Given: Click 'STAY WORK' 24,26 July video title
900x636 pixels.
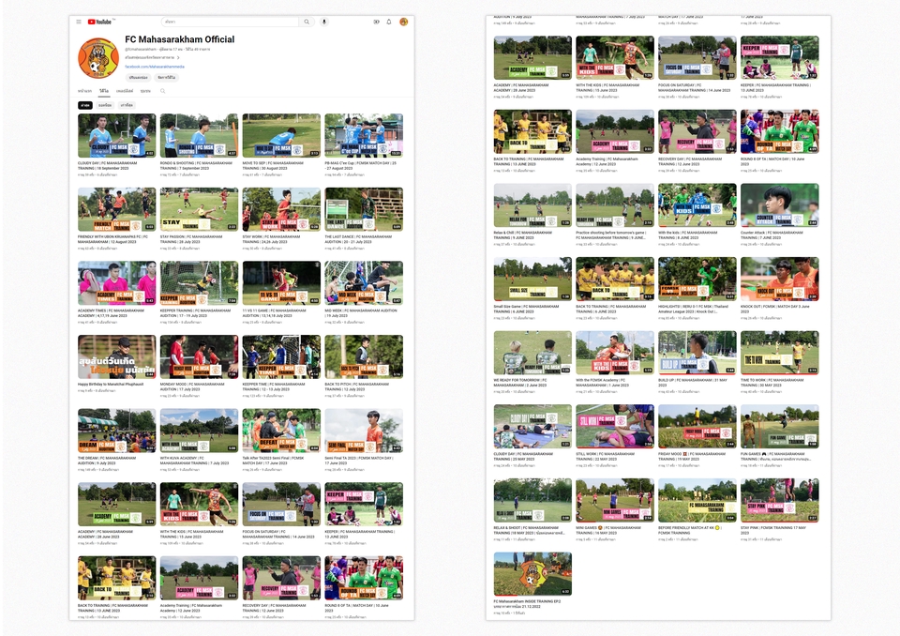Looking at the screenshot, I should click(271, 239).
